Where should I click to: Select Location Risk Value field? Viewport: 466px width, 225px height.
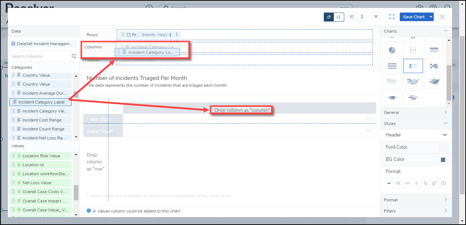40,156
